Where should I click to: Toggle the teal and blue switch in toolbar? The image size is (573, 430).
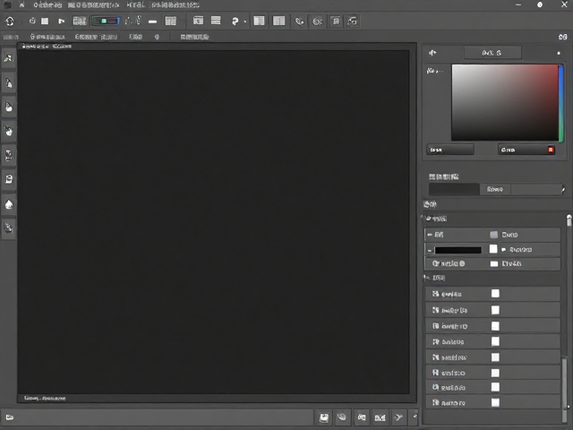[x=106, y=21]
